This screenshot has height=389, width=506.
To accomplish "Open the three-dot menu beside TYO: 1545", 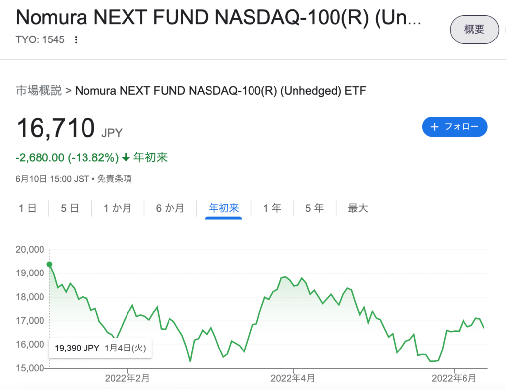I will click(76, 39).
